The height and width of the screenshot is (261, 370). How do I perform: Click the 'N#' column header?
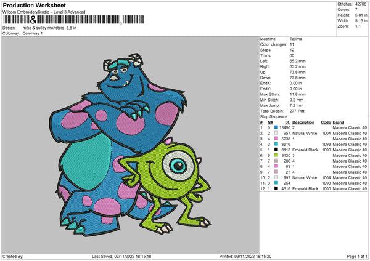(x=270, y=122)
